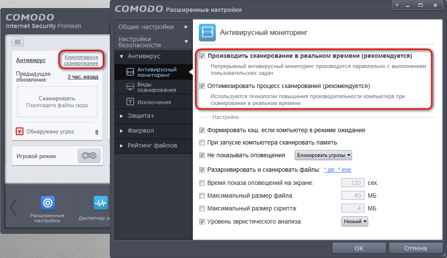Toggle Оптимизировать процесс сканирования checkbox
This screenshot has width=447, height=258.
[x=202, y=86]
